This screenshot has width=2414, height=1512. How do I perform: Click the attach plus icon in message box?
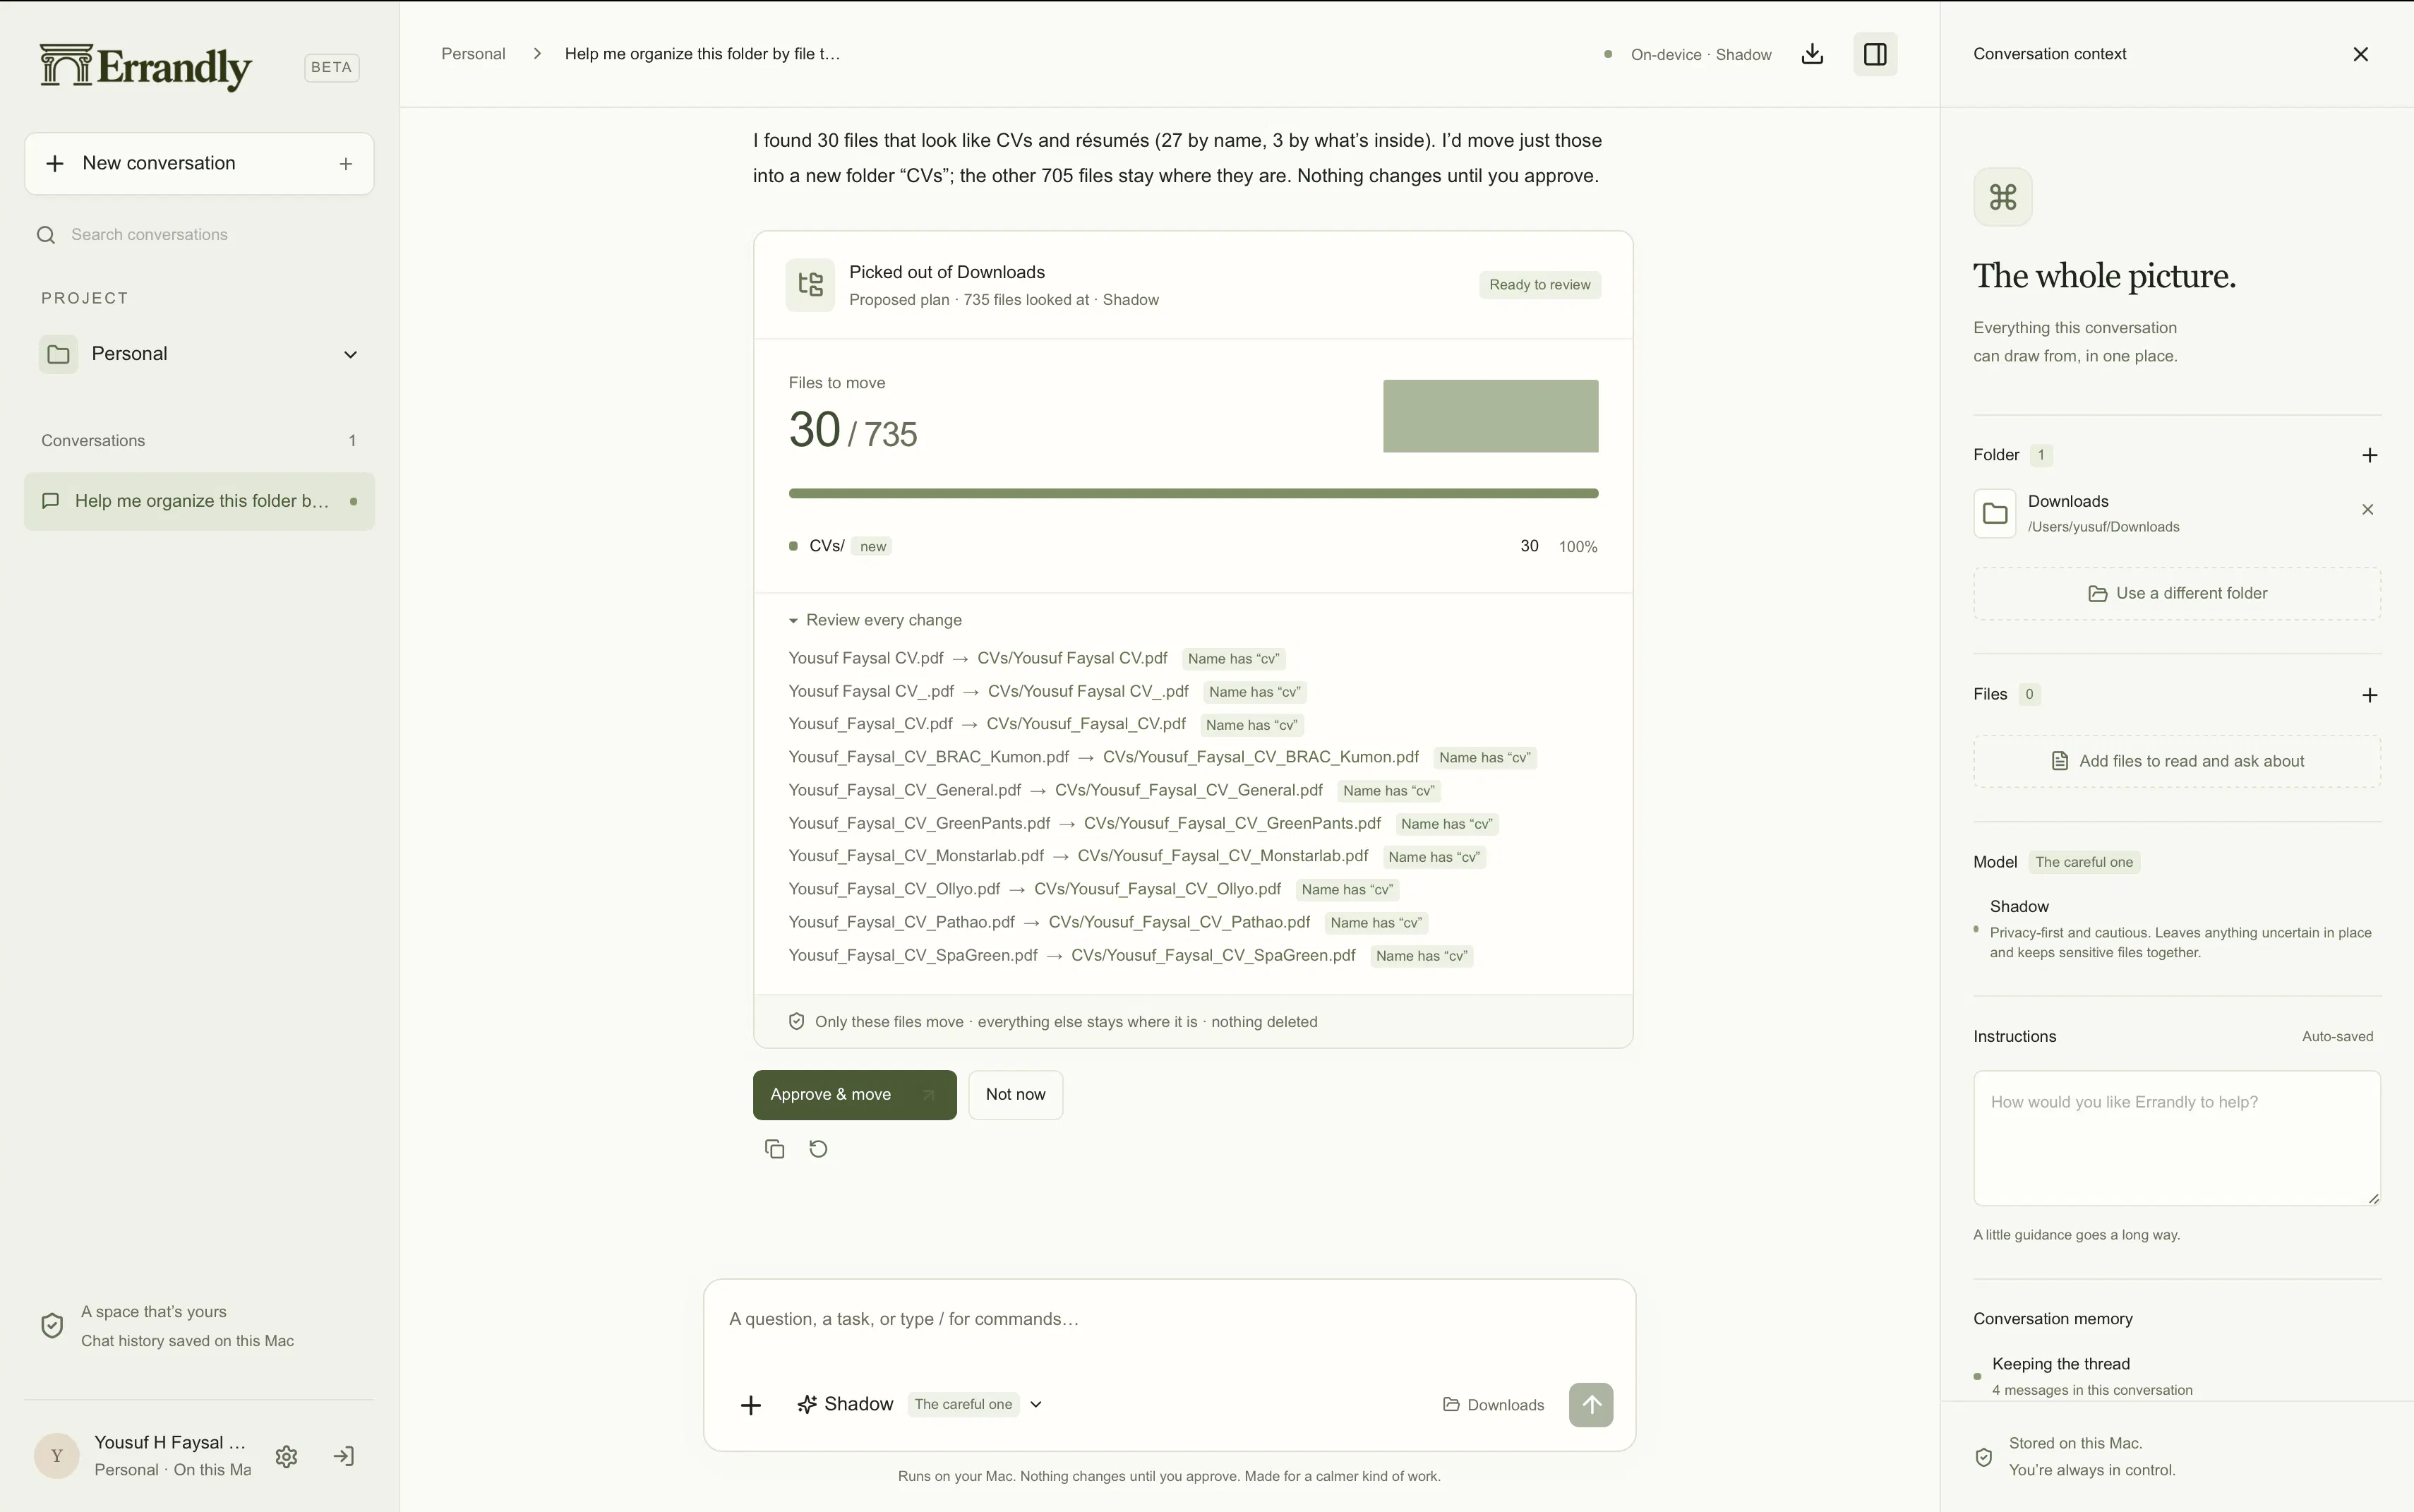tap(751, 1405)
